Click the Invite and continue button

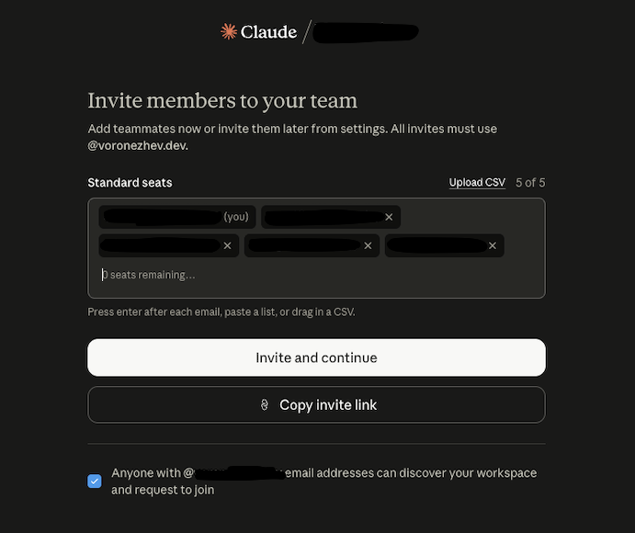[x=316, y=357]
